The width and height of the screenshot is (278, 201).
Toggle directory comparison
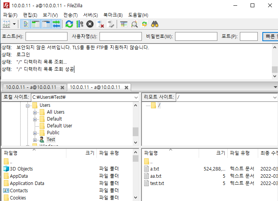(x=134, y=24)
